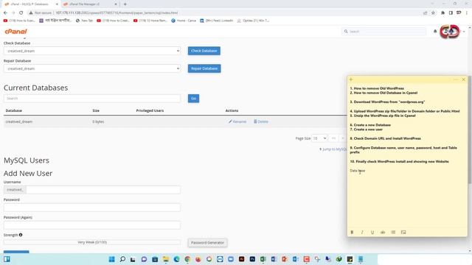Screen dimensions: 472x265
Task: Click the cPanel header search box
Action: [383, 31]
